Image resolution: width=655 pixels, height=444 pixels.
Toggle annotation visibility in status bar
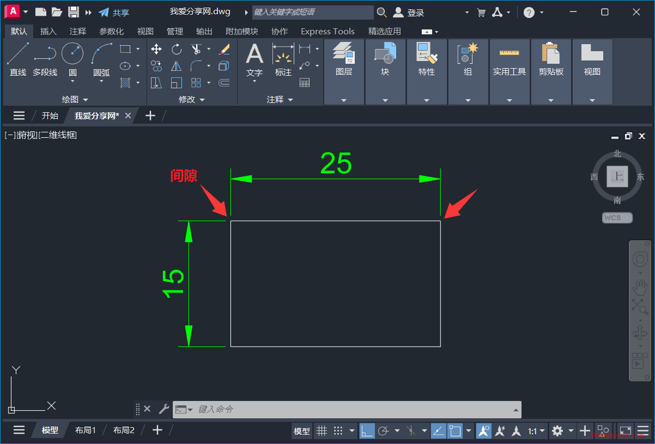[483, 431]
